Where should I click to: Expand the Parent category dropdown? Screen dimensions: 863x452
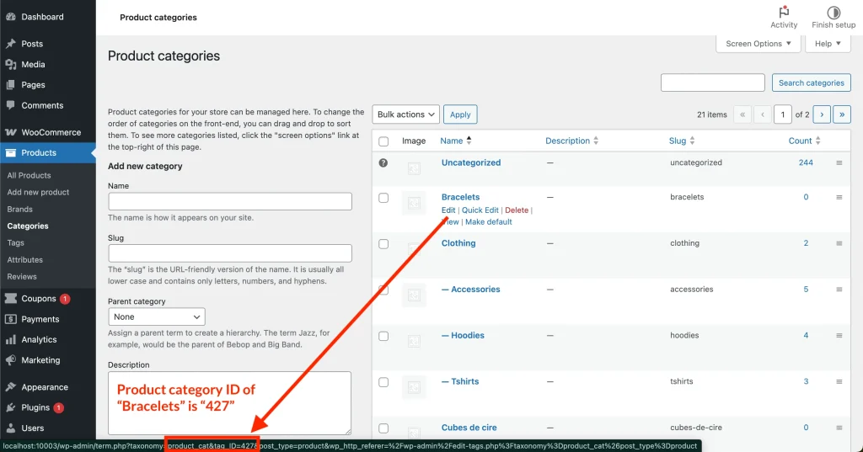click(157, 317)
